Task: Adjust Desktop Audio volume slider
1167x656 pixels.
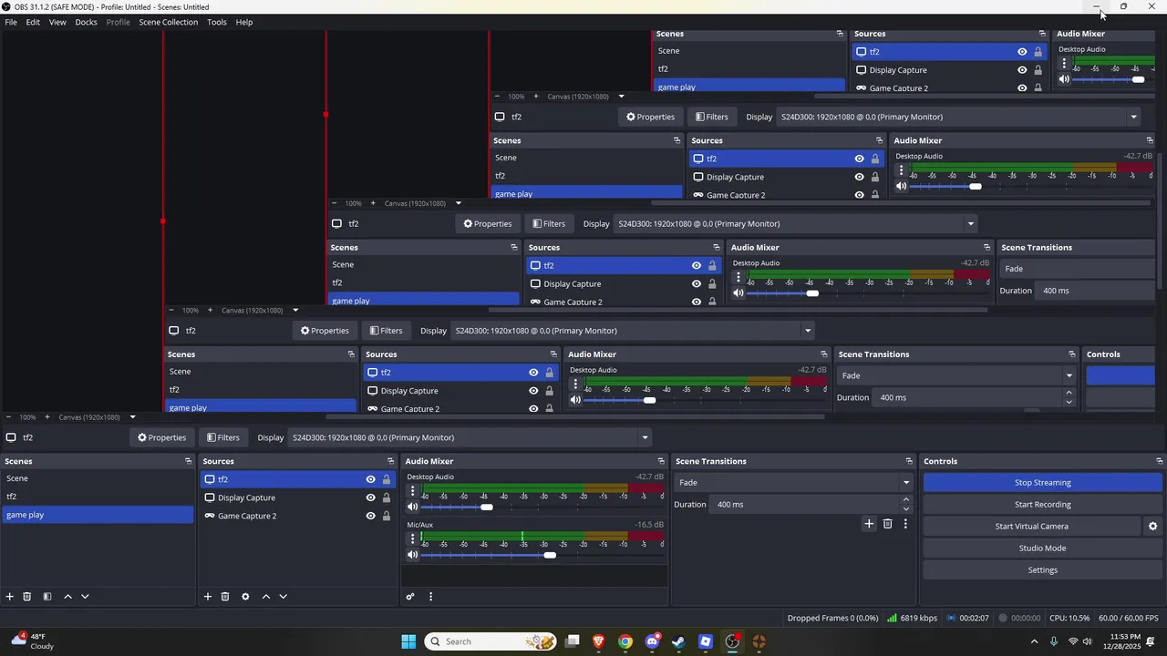Action: click(487, 507)
